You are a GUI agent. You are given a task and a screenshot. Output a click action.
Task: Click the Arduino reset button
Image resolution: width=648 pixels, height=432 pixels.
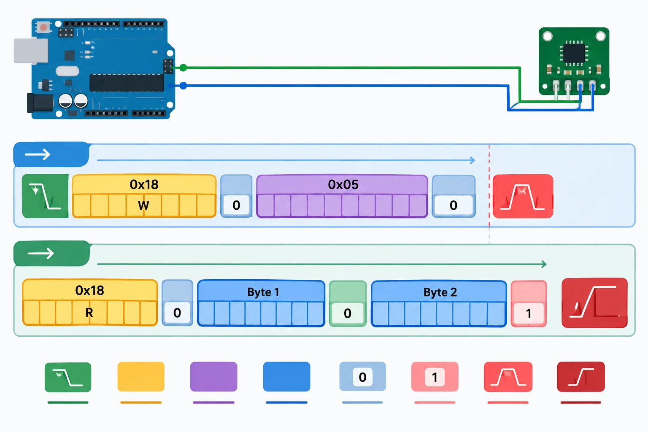(43, 27)
